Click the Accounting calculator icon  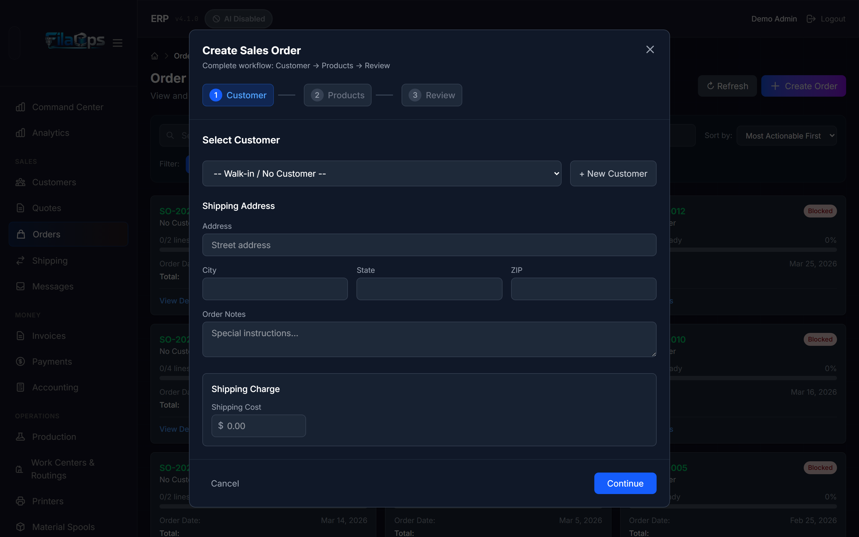click(21, 387)
